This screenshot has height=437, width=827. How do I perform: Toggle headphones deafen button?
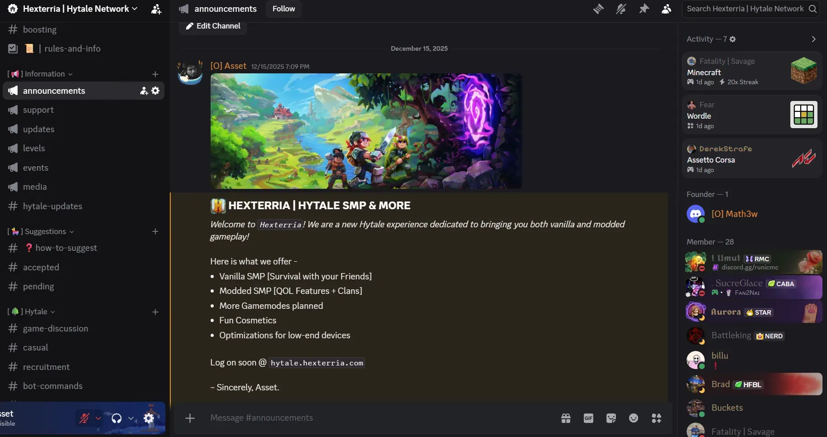coord(116,418)
